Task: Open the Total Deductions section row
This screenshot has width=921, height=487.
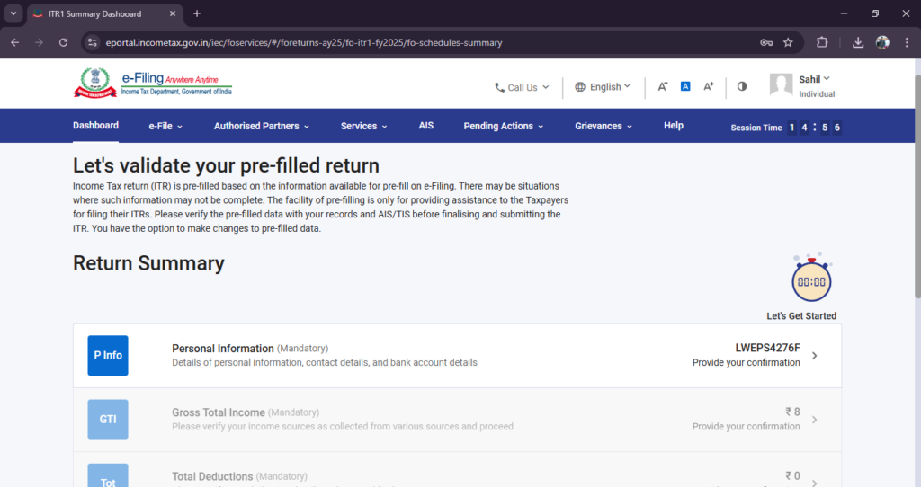Action: pos(457,469)
